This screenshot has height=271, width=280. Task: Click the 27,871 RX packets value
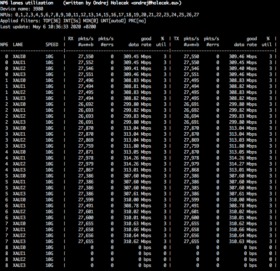[x=86, y=152]
